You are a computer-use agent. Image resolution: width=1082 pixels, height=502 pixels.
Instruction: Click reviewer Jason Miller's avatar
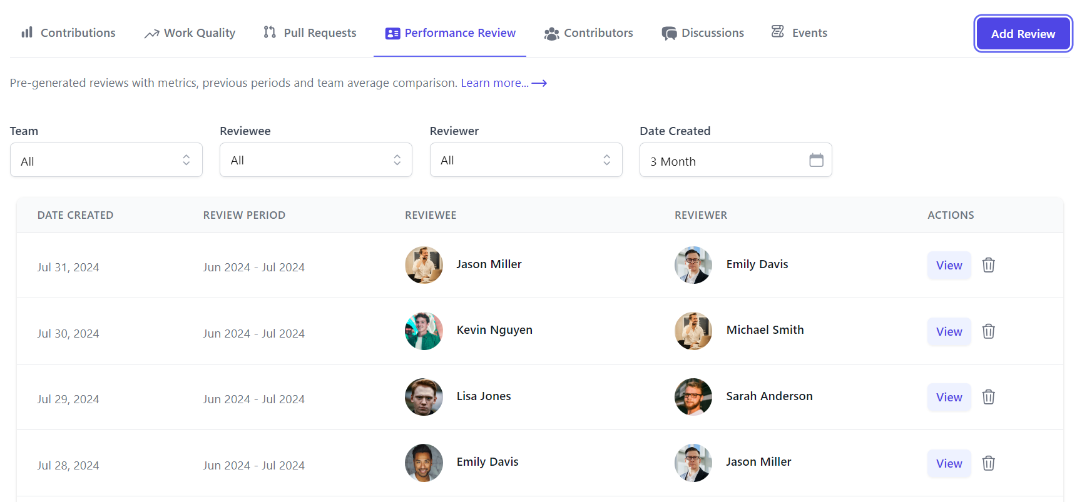[693, 463]
